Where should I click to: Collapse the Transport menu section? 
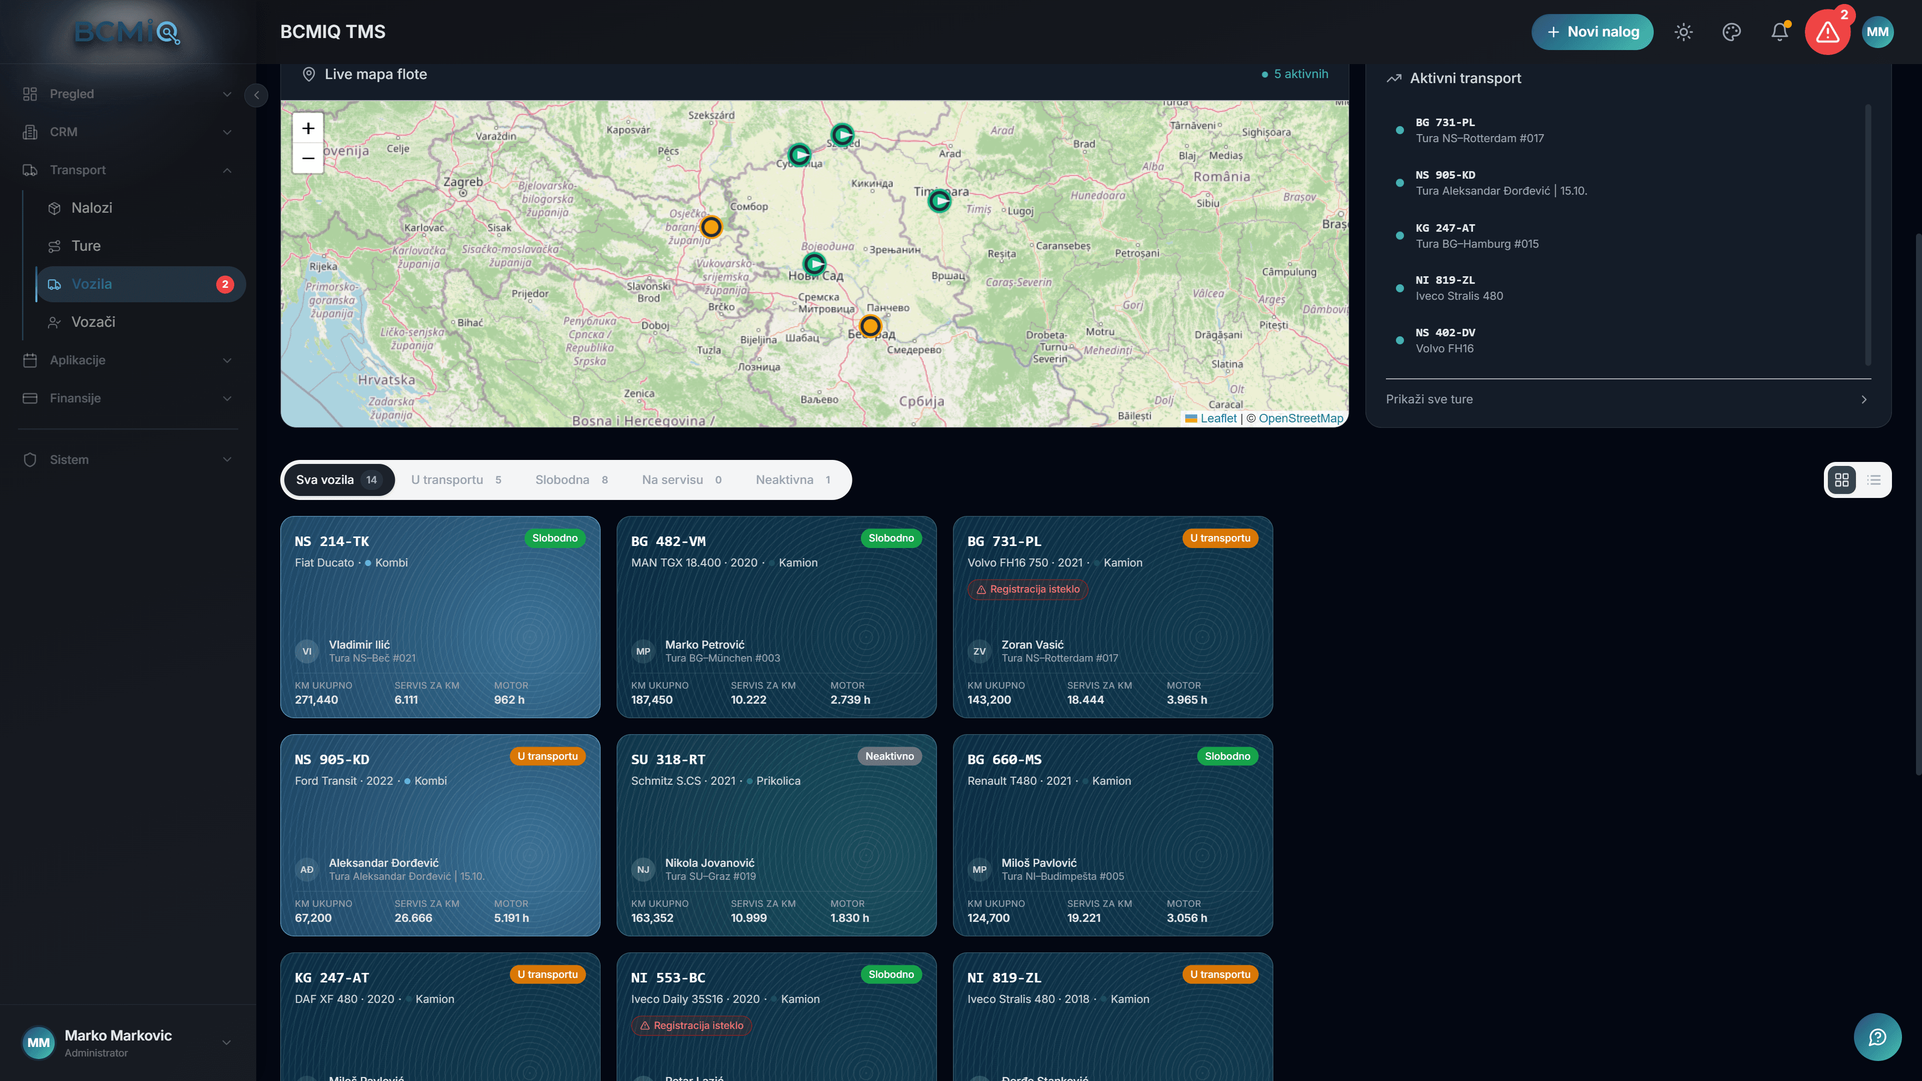(x=128, y=170)
